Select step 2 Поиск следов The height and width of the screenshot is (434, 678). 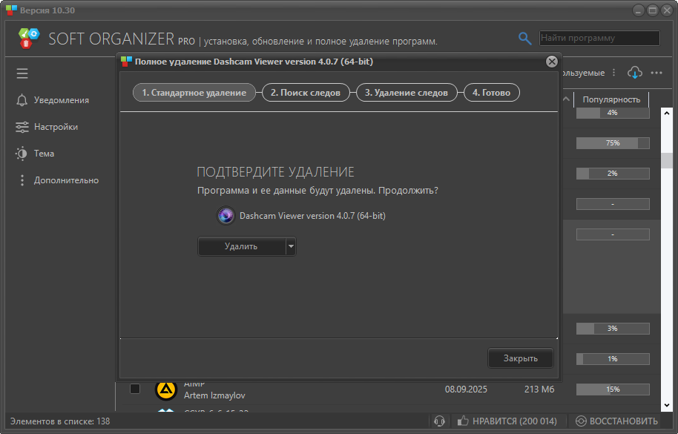[x=306, y=93]
